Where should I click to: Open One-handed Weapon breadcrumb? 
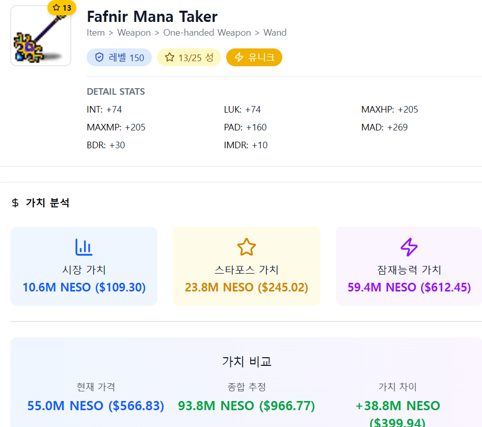[207, 33]
